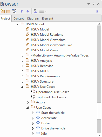Click the New Model from Pattern icon

3,11
